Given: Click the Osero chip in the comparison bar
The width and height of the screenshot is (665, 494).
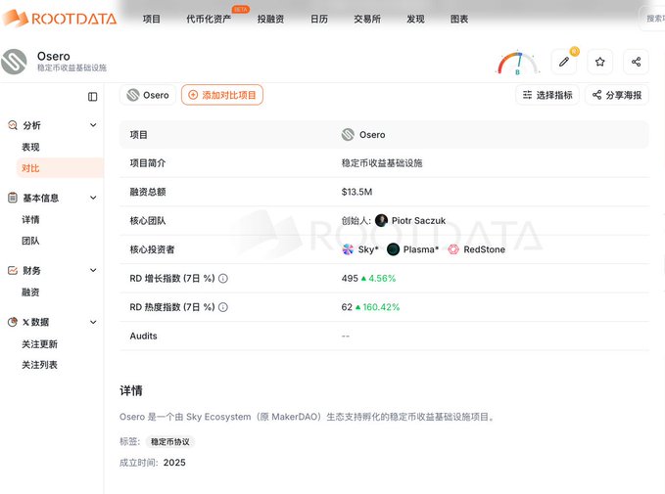Looking at the screenshot, I should click(x=148, y=95).
